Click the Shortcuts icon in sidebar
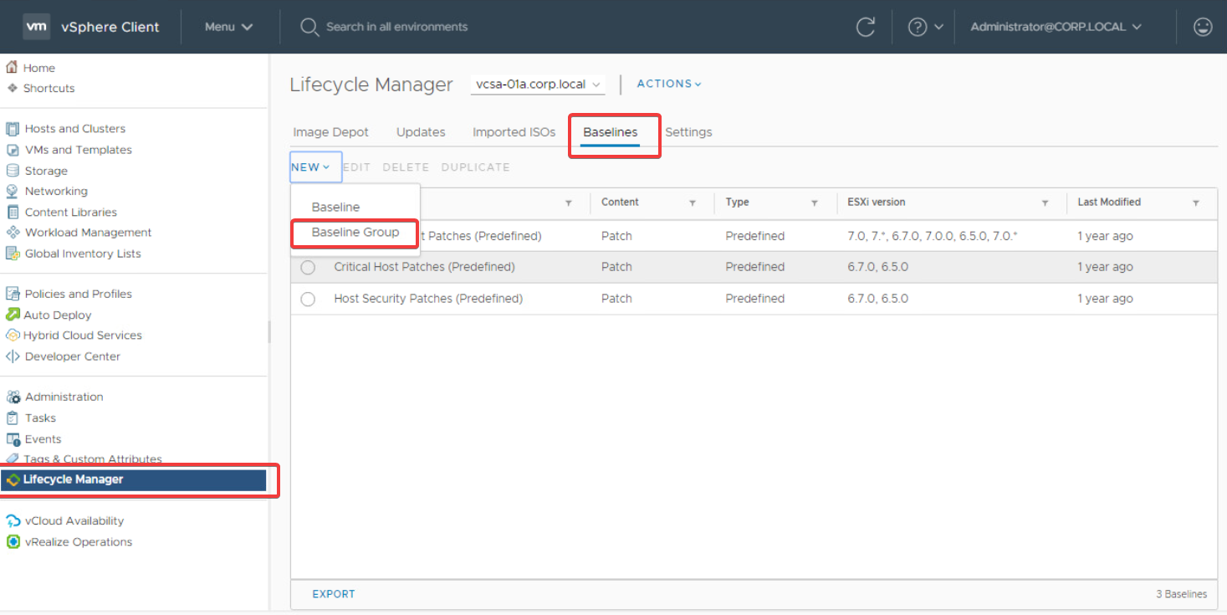The width and height of the screenshot is (1227, 615). 12,88
